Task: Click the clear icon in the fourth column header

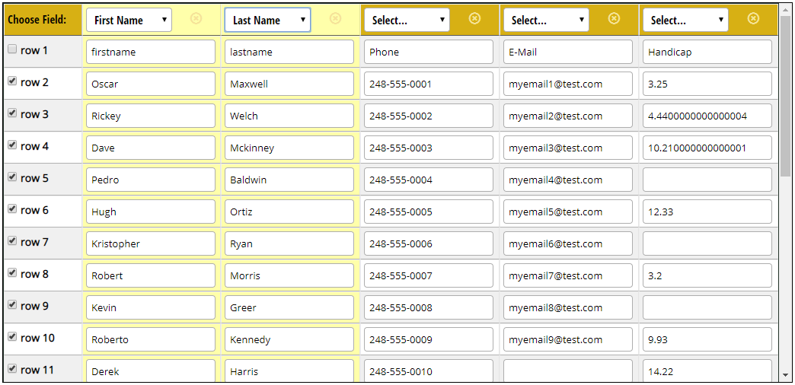Action: [x=614, y=18]
